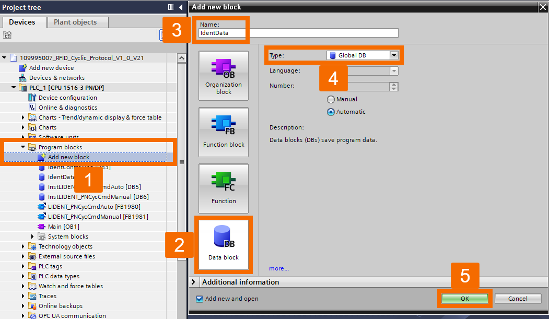The width and height of the screenshot is (549, 319).
Task: Collapse the Program blocks folder
Action: (23, 147)
